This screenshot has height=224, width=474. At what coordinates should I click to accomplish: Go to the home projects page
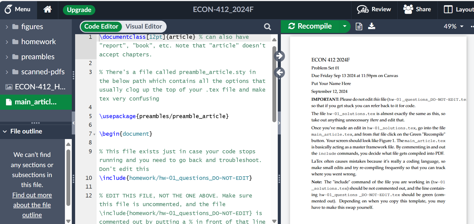click(48, 9)
